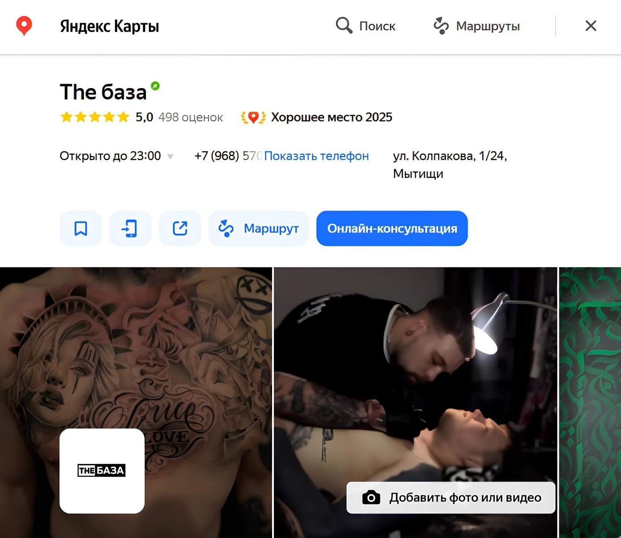Click the Показать телефон link

[x=317, y=156]
